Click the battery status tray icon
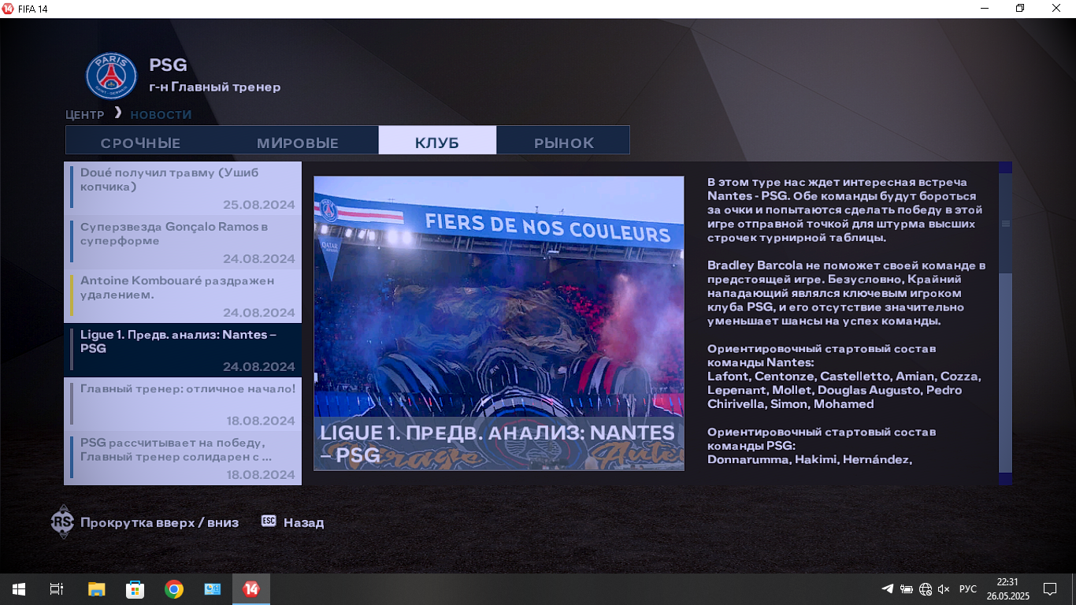The width and height of the screenshot is (1076, 605). [907, 588]
